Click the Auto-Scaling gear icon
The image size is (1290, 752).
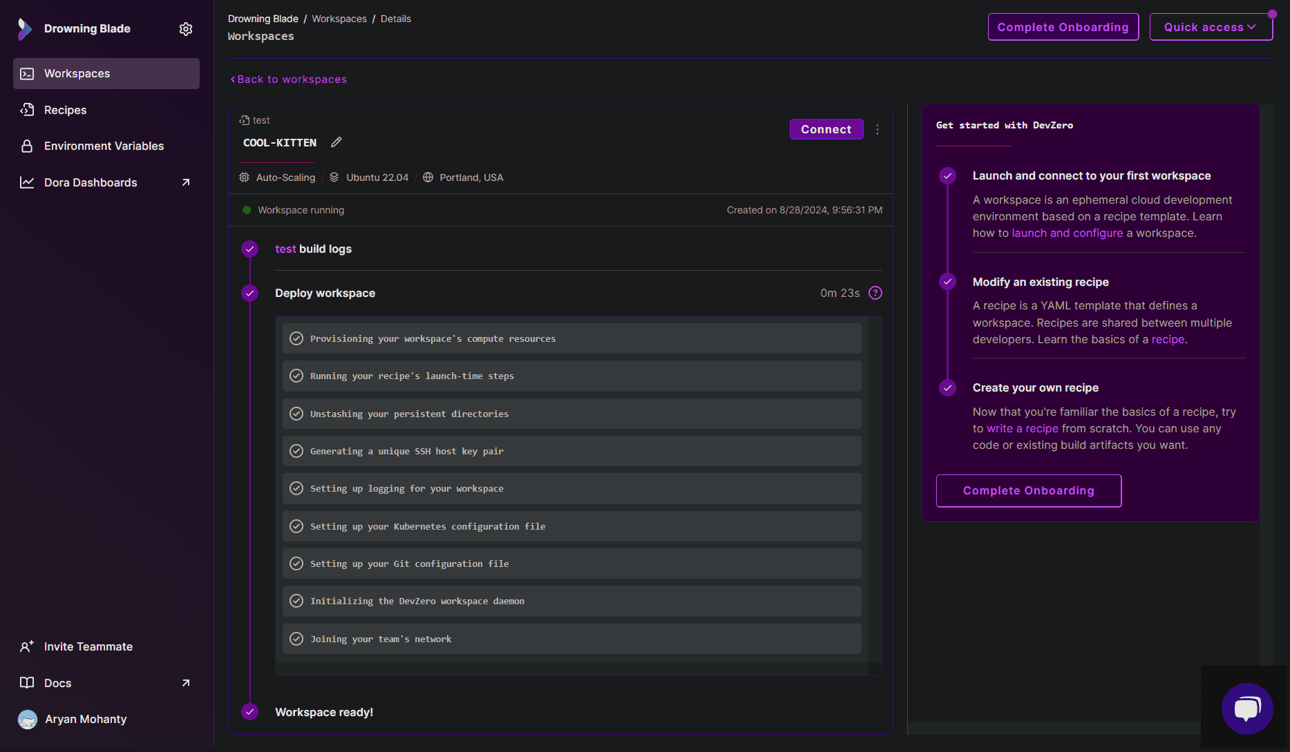pos(244,177)
